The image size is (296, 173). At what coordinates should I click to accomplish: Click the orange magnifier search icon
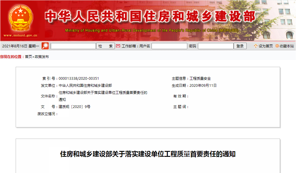[x=45, y=46]
